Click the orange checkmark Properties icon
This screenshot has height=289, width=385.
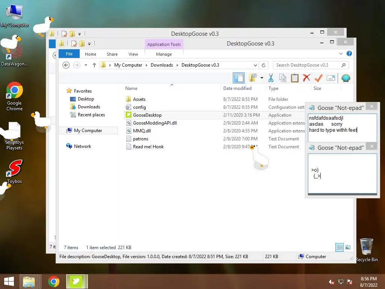click(x=318, y=78)
